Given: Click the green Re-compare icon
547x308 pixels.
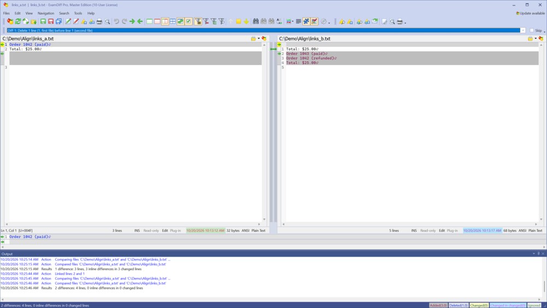Looking at the screenshot, I should pos(18,22).
